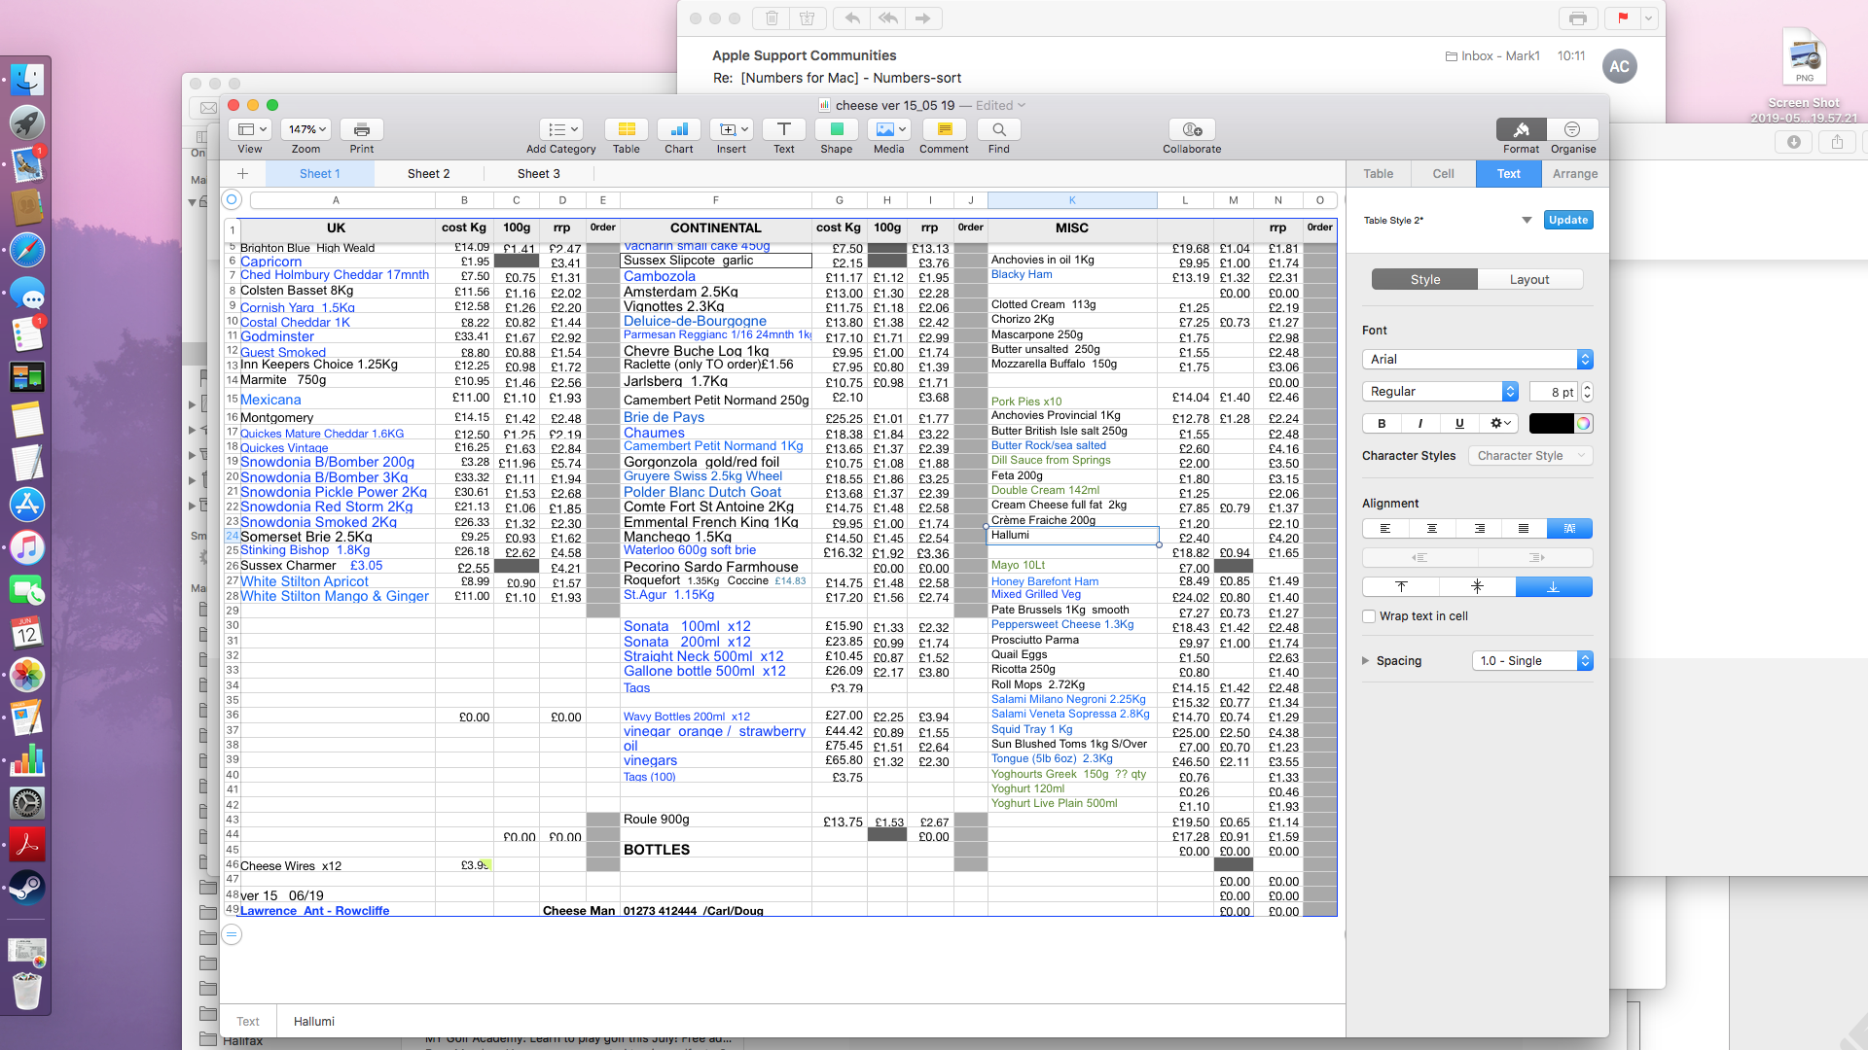
Task: Select the Layout segment button
Action: (x=1528, y=280)
